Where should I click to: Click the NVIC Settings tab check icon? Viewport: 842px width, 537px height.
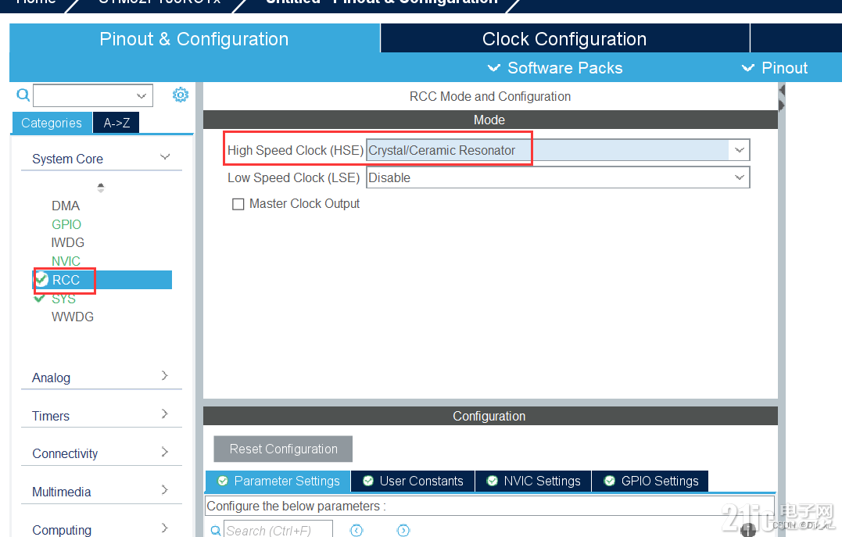coord(492,482)
